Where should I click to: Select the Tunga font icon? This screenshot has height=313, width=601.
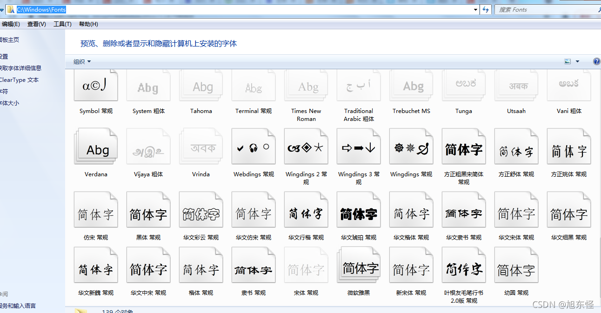click(x=464, y=86)
